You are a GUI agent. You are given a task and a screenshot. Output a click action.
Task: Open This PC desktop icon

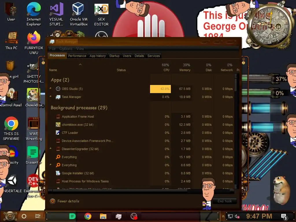[x=11, y=40]
